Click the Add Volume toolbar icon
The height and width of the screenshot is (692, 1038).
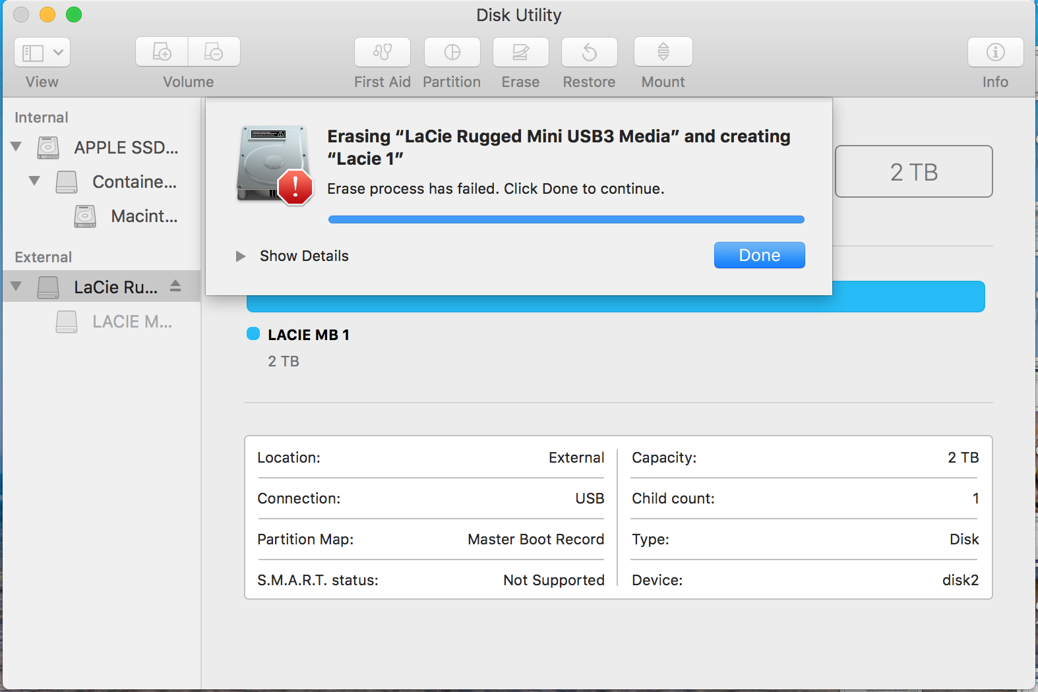[162, 51]
